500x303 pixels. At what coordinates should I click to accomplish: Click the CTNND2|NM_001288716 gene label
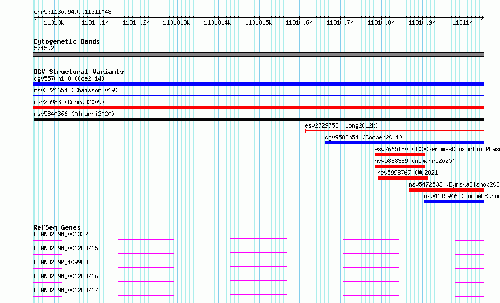pos(66,276)
